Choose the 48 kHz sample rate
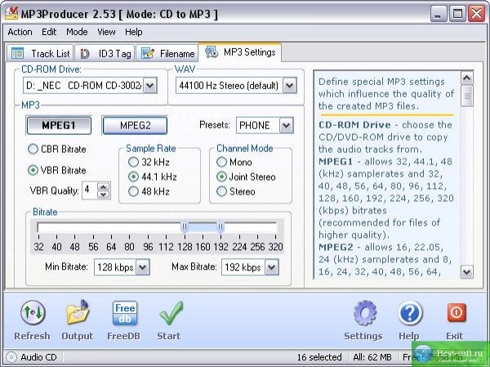 pos(134,191)
